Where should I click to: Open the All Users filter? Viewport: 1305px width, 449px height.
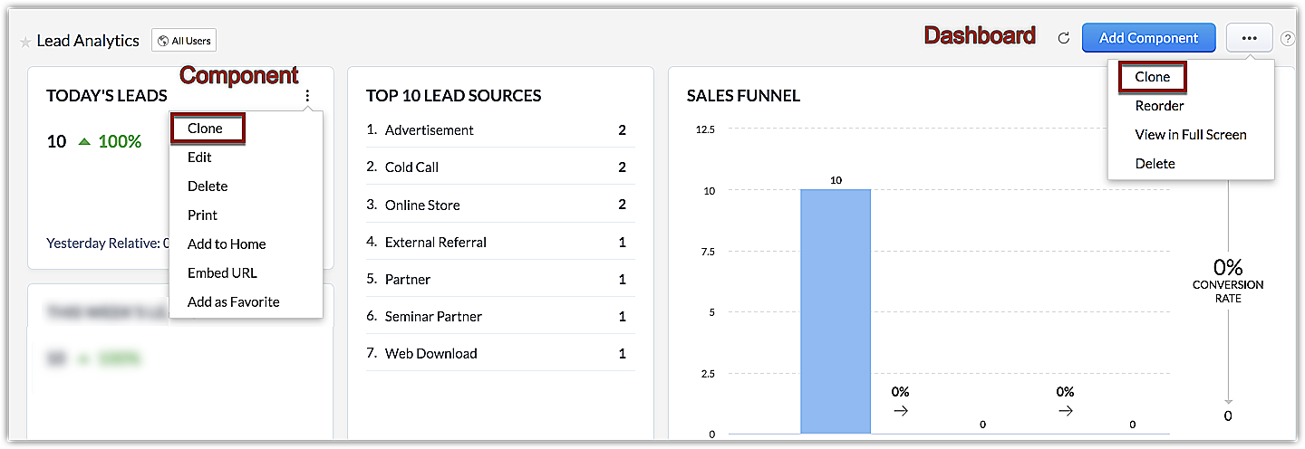pyautogui.click(x=184, y=40)
